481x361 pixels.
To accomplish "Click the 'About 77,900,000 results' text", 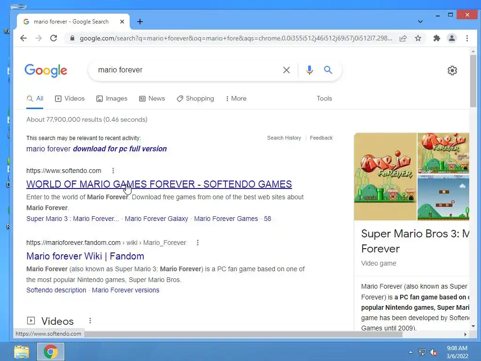I will [x=87, y=119].
